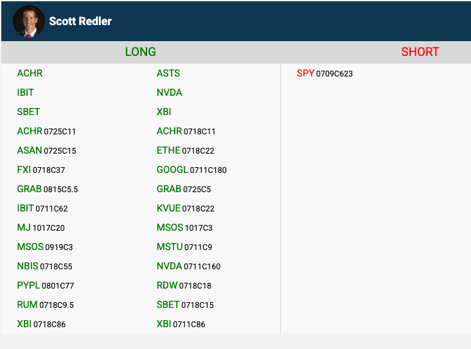Image resolution: width=471 pixels, height=349 pixels.
Task: Click Scott Redler's profile photo
Action: pyautogui.click(x=28, y=21)
